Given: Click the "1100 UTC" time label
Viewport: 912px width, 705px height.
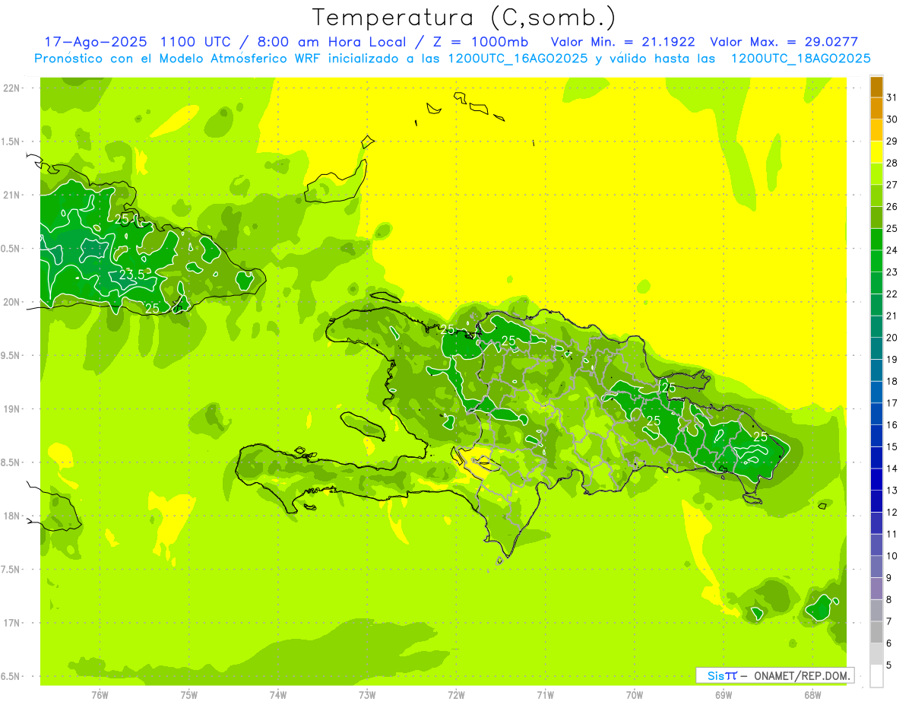Looking at the screenshot, I should point(195,42).
